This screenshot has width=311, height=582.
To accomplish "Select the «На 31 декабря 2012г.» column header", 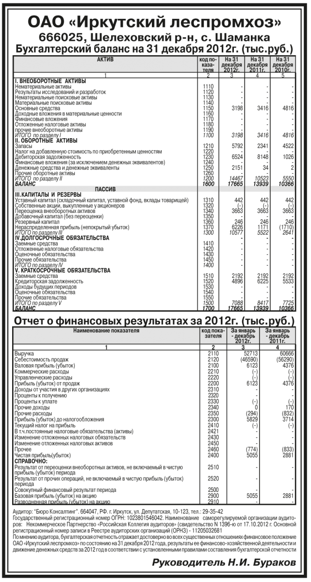I will (x=231, y=64).
